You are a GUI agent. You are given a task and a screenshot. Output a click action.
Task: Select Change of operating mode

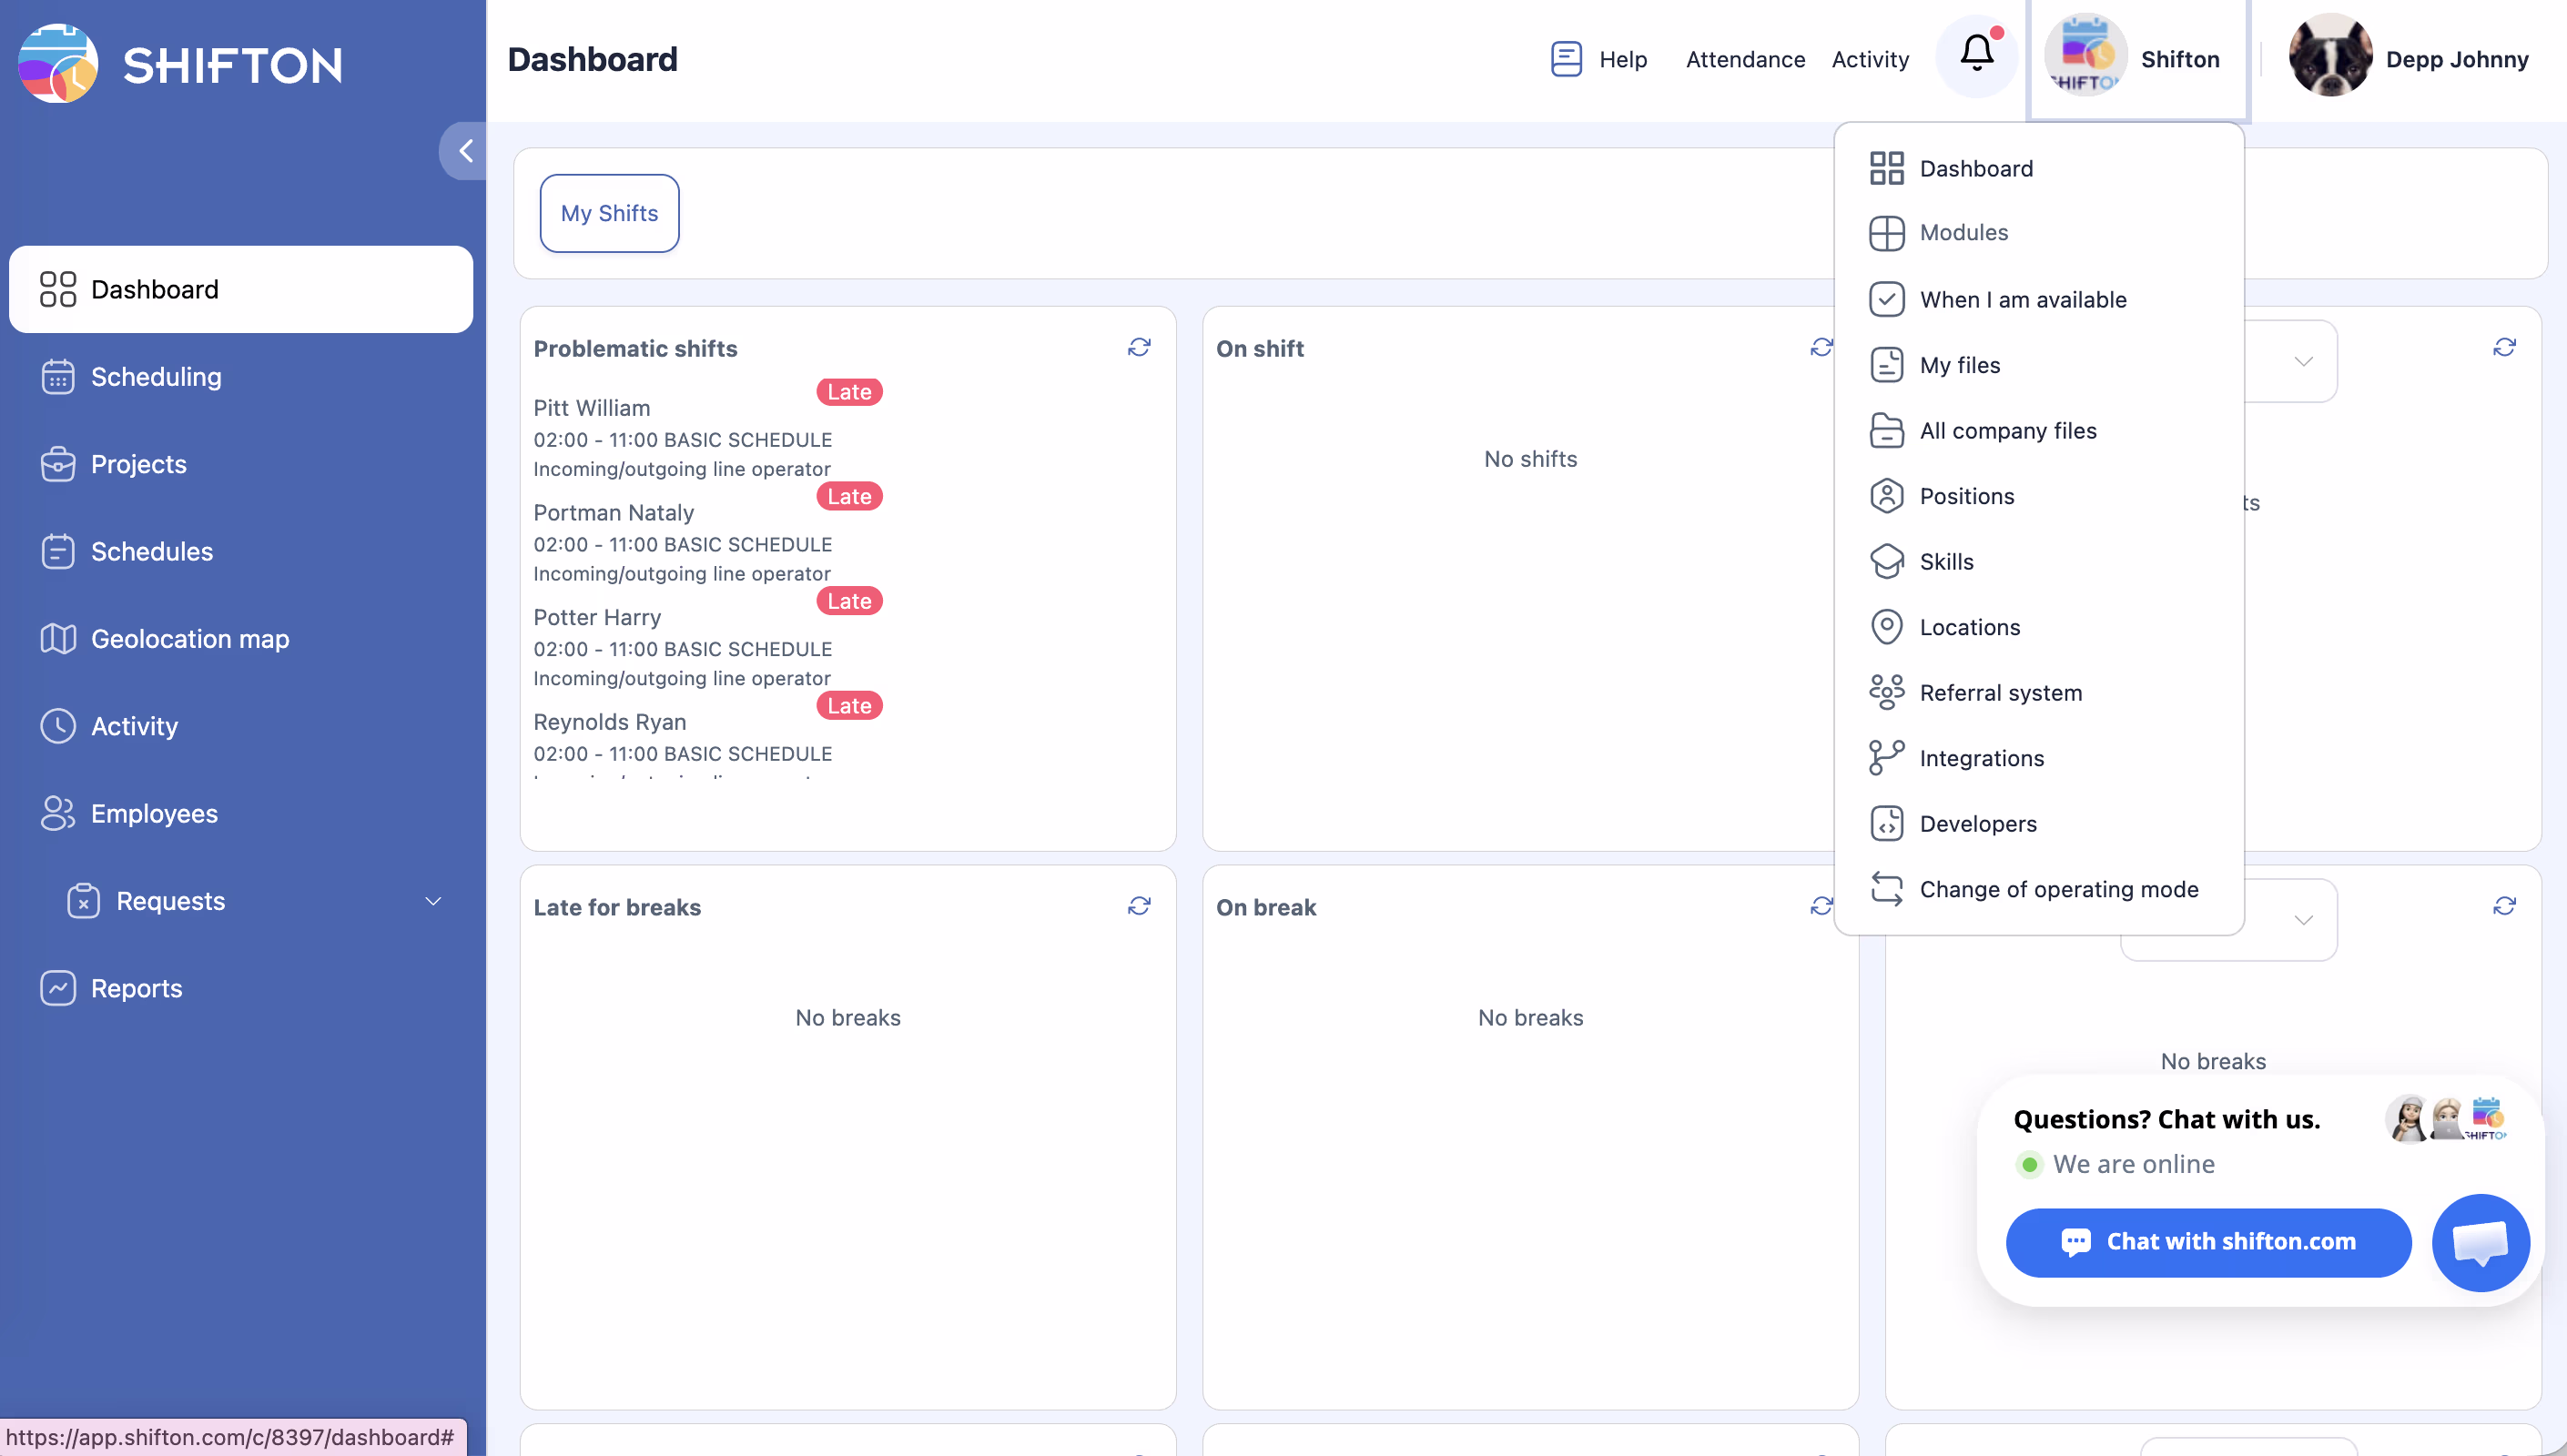click(x=2058, y=889)
